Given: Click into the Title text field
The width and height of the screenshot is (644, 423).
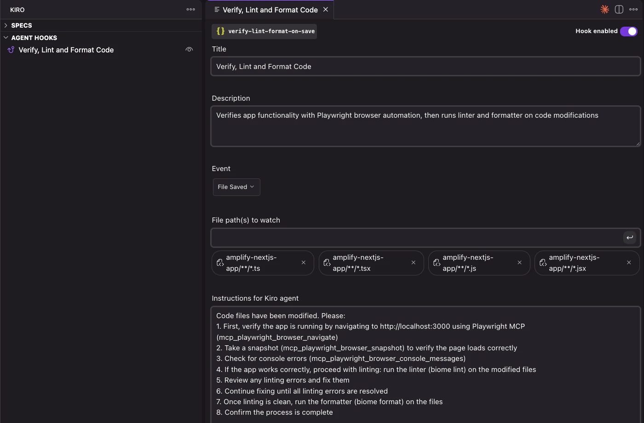Looking at the screenshot, I should [425, 67].
